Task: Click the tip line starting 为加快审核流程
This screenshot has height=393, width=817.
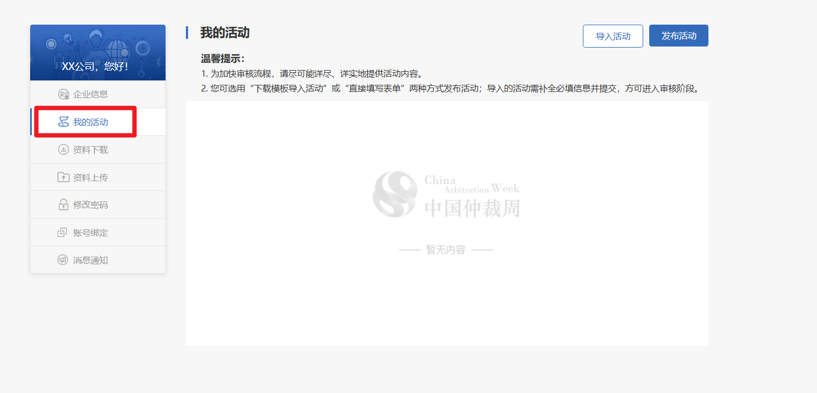Action: pyautogui.click(x=311, y=74)
